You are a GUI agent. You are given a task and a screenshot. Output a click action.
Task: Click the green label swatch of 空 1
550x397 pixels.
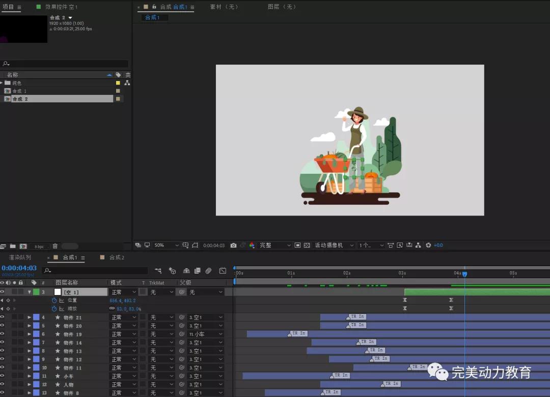coord(36,292)
